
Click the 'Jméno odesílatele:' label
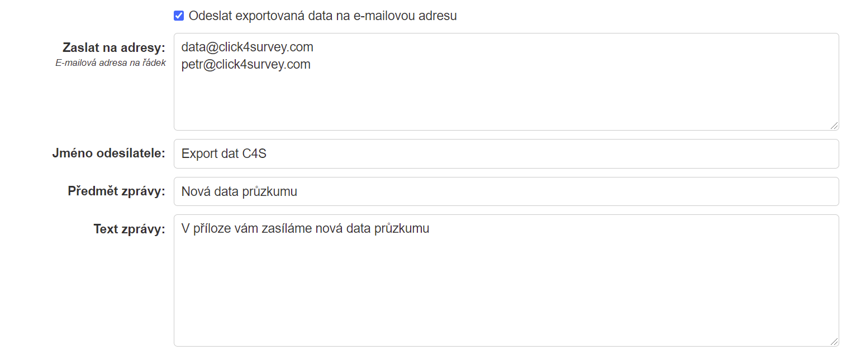tap(109, 153)
